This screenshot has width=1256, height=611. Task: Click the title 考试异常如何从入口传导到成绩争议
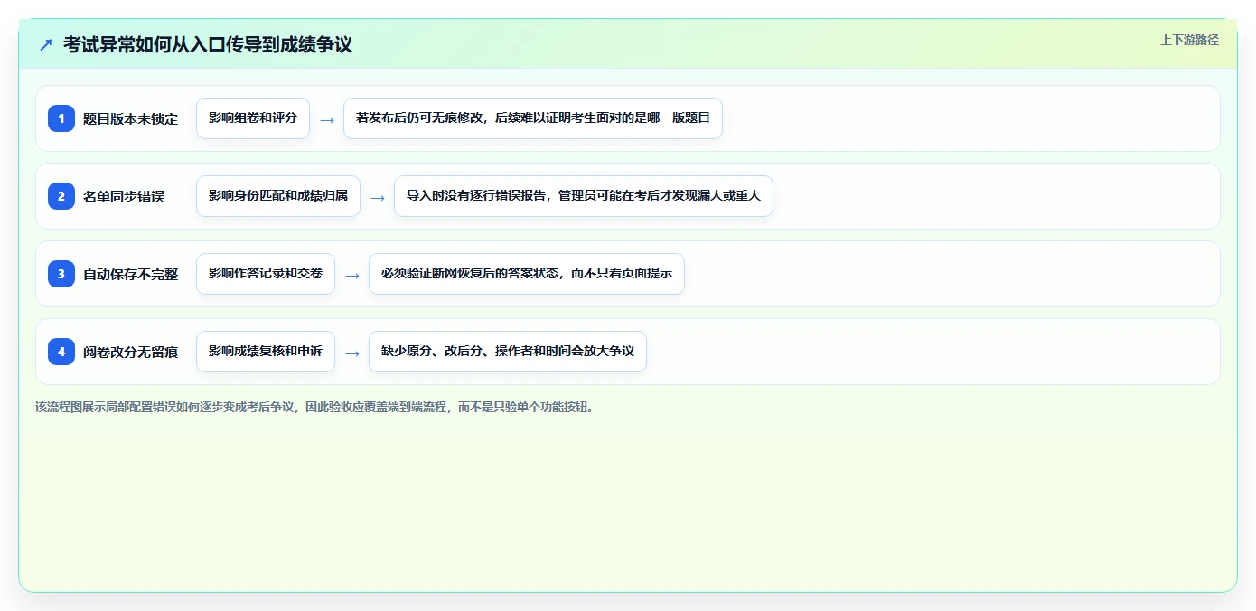[207, 44]
